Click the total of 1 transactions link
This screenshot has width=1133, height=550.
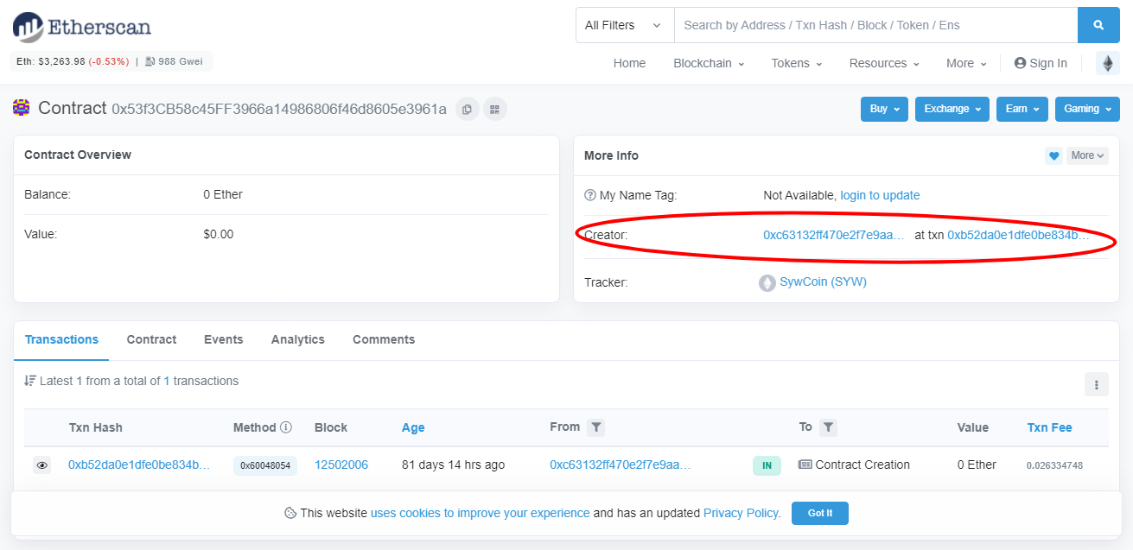(x=167, y=381)
